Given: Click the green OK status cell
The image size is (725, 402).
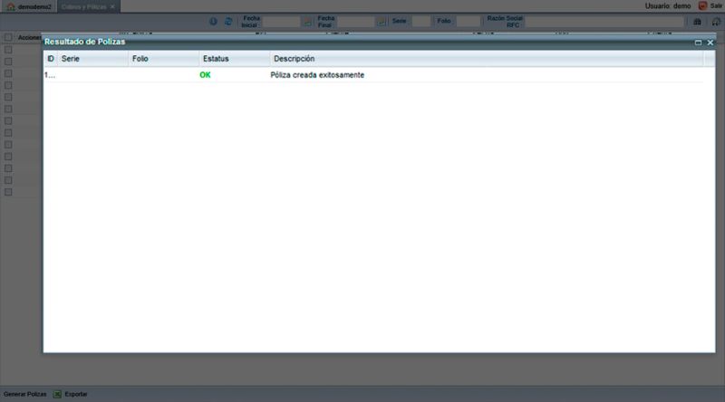Looking at the screenshot, I should pyautogui.click(x=205, y=75).
